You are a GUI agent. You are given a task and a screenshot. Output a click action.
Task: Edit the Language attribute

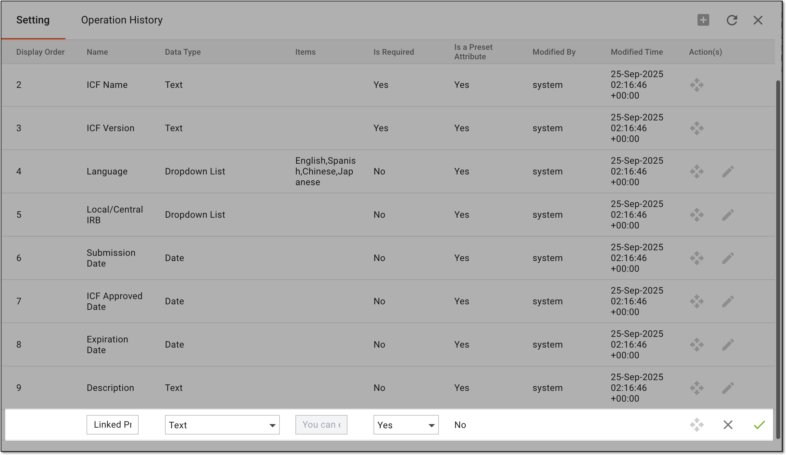click(x=728, y=172)
